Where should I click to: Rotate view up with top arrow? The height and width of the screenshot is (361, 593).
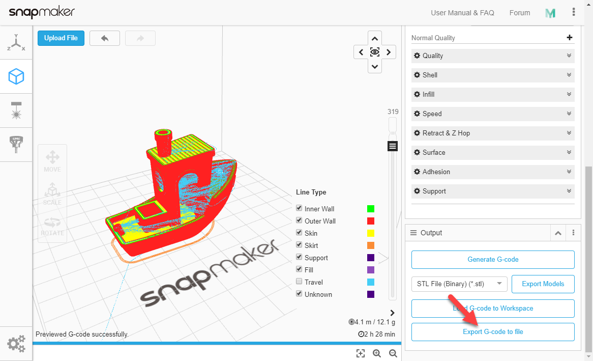(375, 38)
